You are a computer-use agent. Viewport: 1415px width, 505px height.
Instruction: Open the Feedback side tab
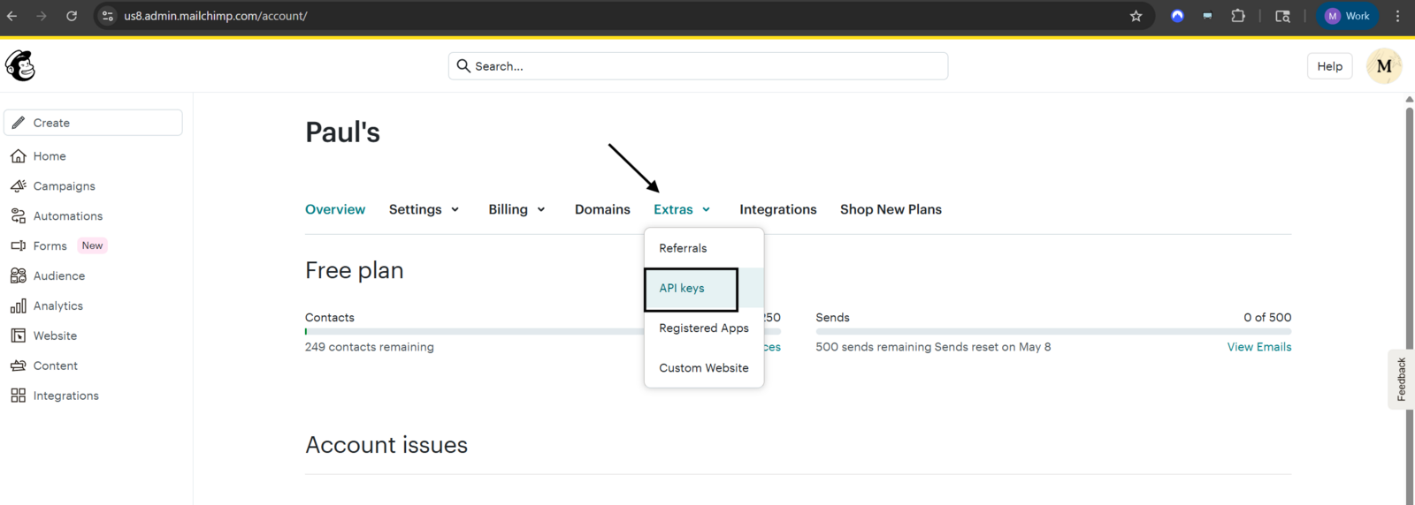pyautogui.click(x=1401, y=380)
